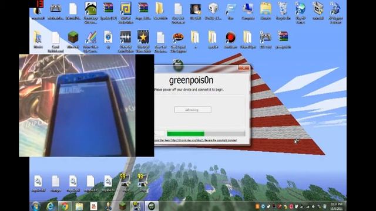
Task: Open the Chronic Dev Team link in greenpois0n
Action: coord(196,140)
